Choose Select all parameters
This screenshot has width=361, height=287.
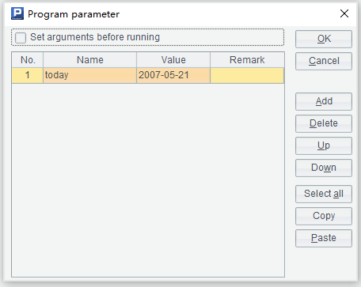pos(324,194)
